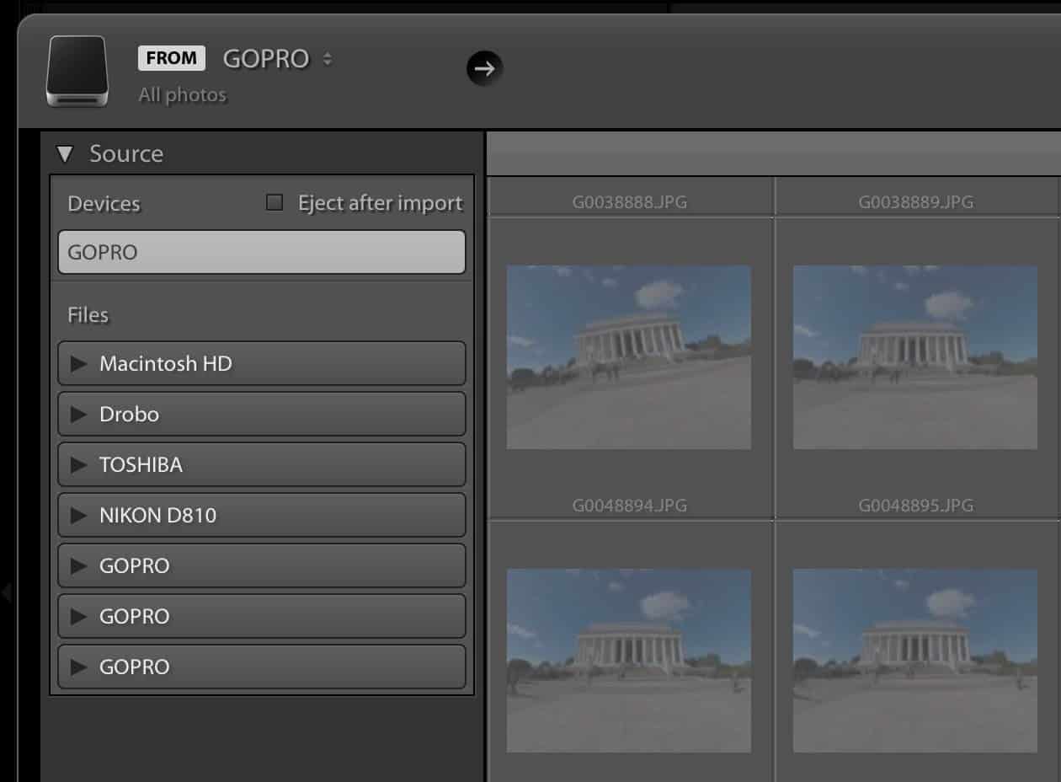Click the Devices heading
The image size is (1061, 782).
coord(104,204)
